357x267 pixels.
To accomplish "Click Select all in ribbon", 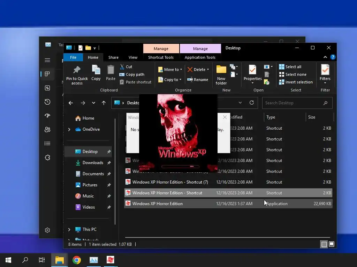I will 290,67.
